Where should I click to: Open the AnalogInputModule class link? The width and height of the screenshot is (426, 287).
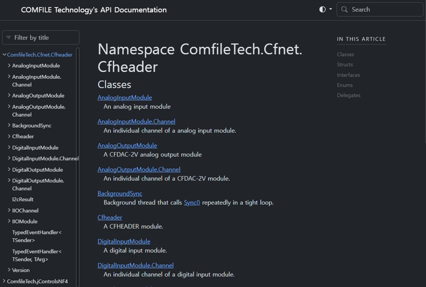click(x=125, y=98)
